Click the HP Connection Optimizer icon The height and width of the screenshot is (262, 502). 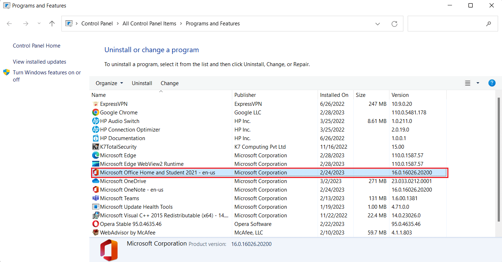click(x=95, y=130)
